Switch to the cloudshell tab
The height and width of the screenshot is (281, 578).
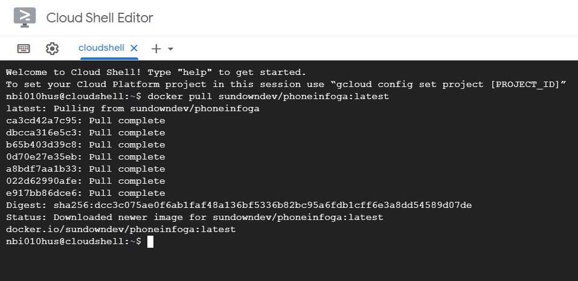(101, 48)
